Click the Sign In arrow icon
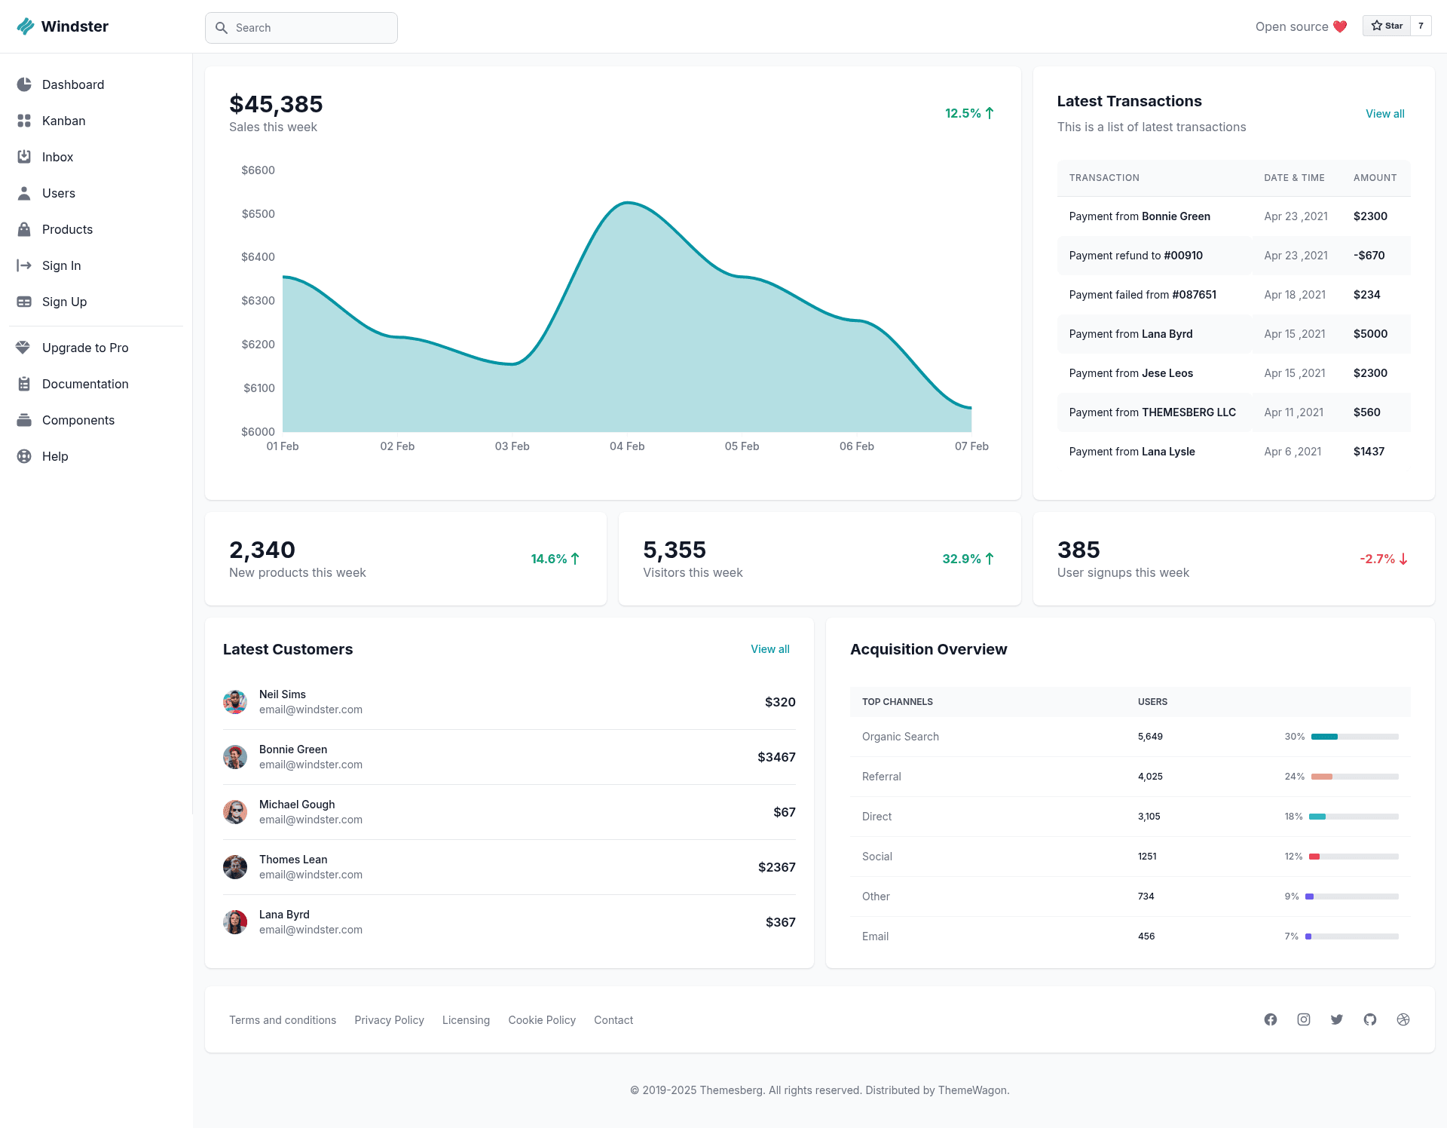This screenshot has width=1447, height=1128. pos(24,265)
